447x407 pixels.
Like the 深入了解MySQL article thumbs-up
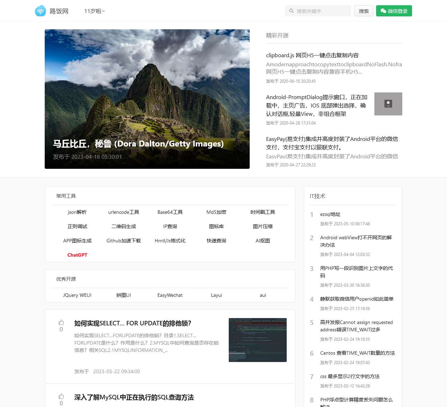(x=61, y=397)
